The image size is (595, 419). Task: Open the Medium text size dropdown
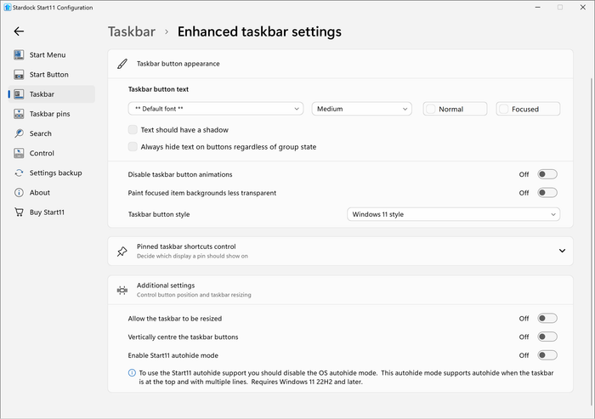pos(361,109)
